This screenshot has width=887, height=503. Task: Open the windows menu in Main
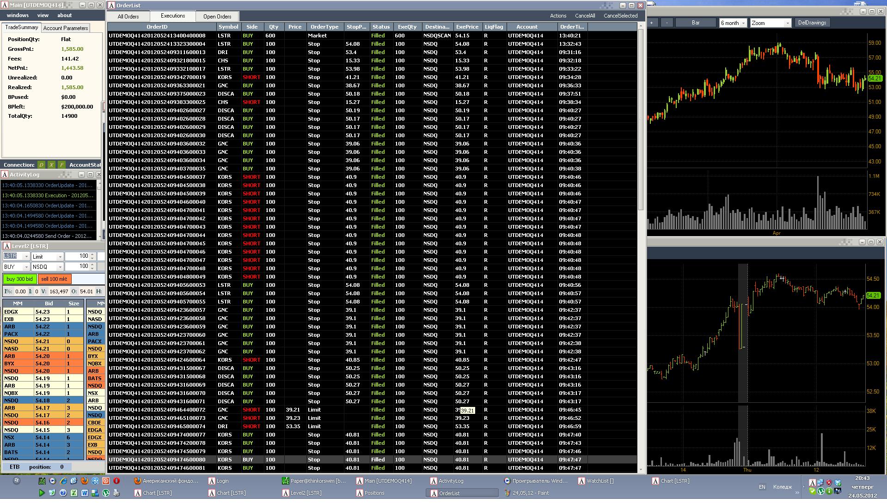(18, 15)
